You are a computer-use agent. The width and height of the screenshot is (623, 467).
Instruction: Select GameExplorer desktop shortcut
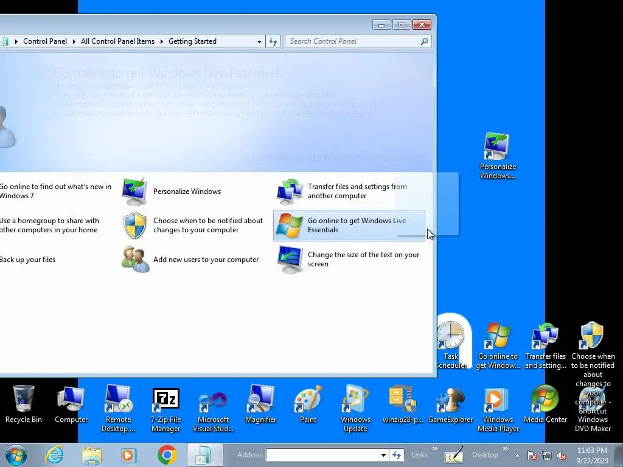pos(451,404)
